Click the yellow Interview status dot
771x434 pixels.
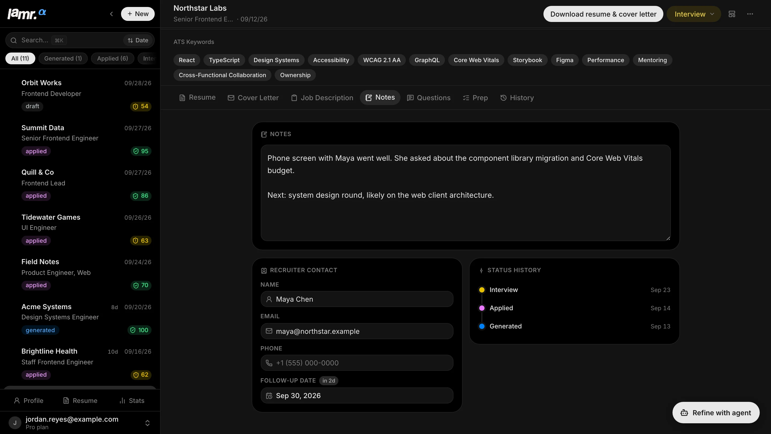[x=482, y=290]
